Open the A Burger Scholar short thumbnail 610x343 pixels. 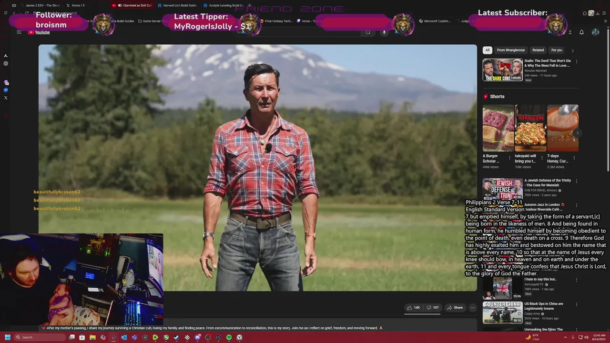tap(498, 128)
